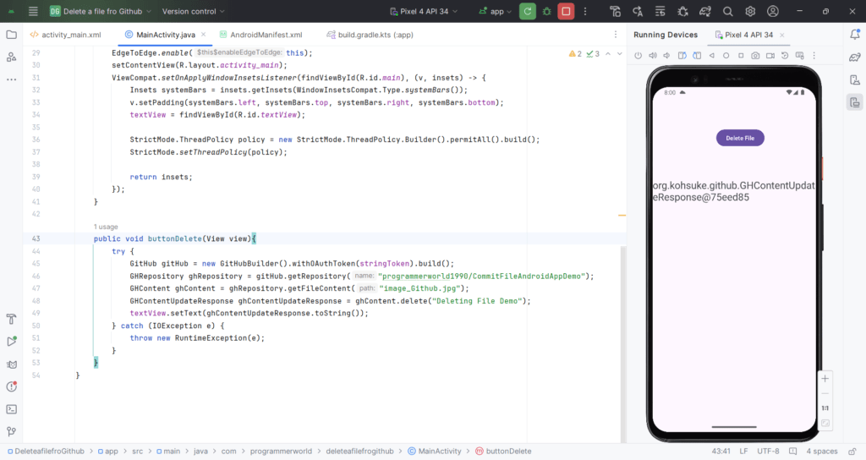Rotate emulator left

(x=682, y=55)
